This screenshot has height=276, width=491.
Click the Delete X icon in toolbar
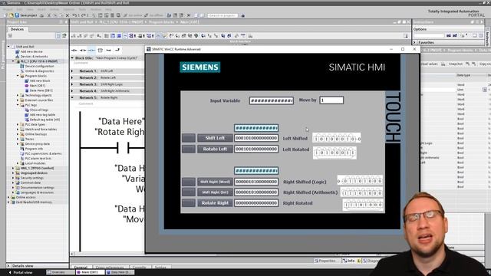coord(67,15)
